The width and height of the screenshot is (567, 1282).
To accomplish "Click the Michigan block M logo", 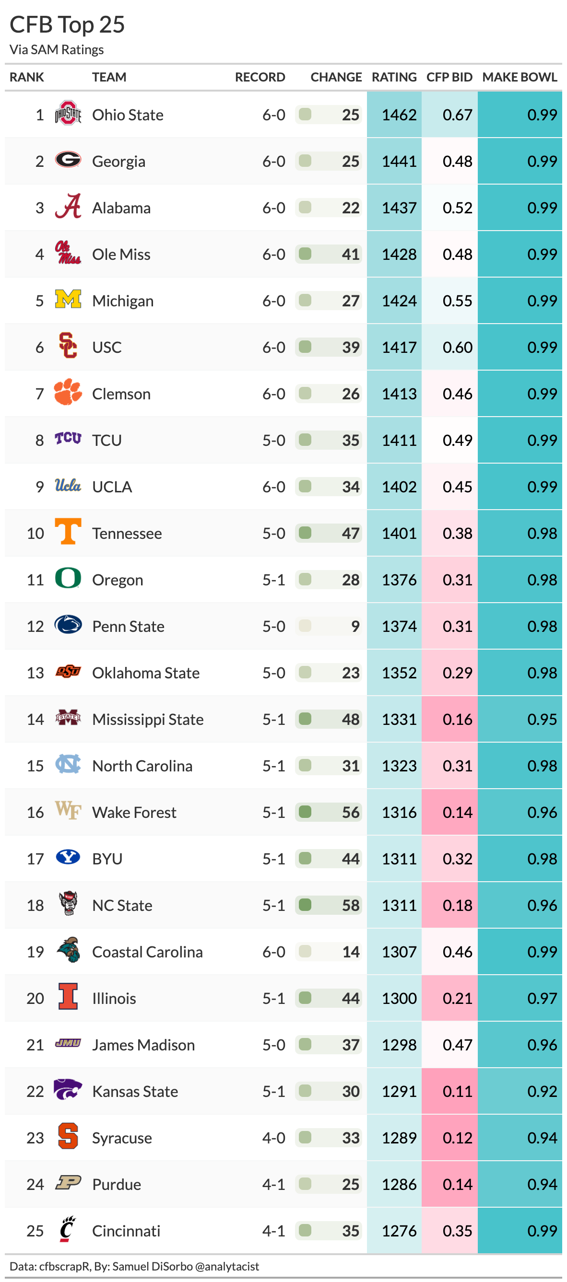I will click(x=68, y=299).
